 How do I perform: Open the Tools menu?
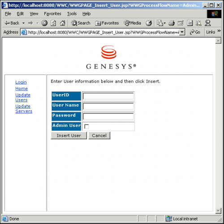point(72,14)
